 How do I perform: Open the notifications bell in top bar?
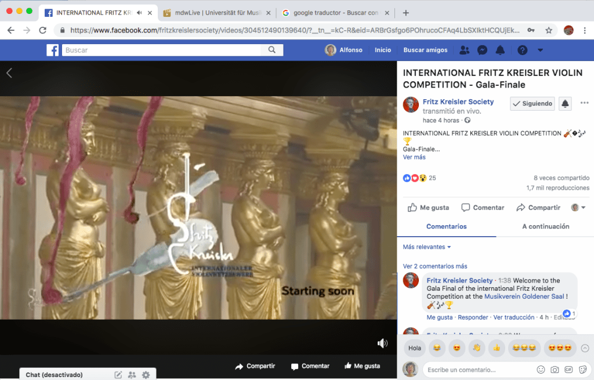(500, 50)
